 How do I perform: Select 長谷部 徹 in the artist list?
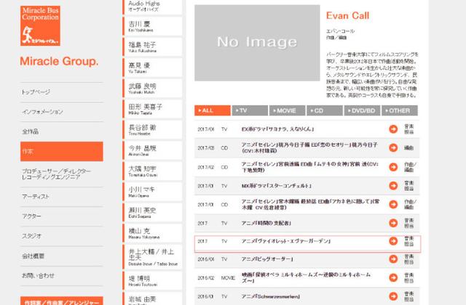(x=152, y=129)
